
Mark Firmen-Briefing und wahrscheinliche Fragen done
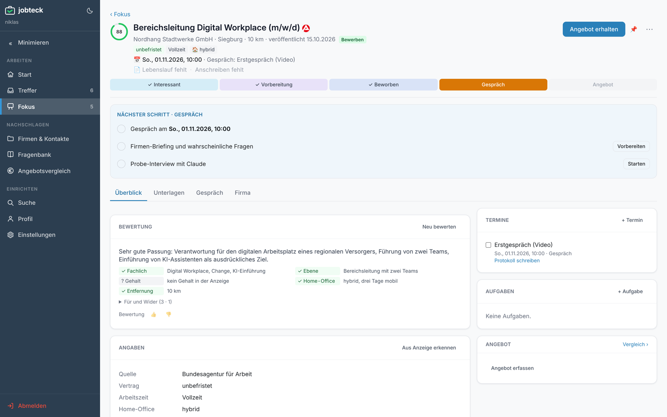[121, 146]
